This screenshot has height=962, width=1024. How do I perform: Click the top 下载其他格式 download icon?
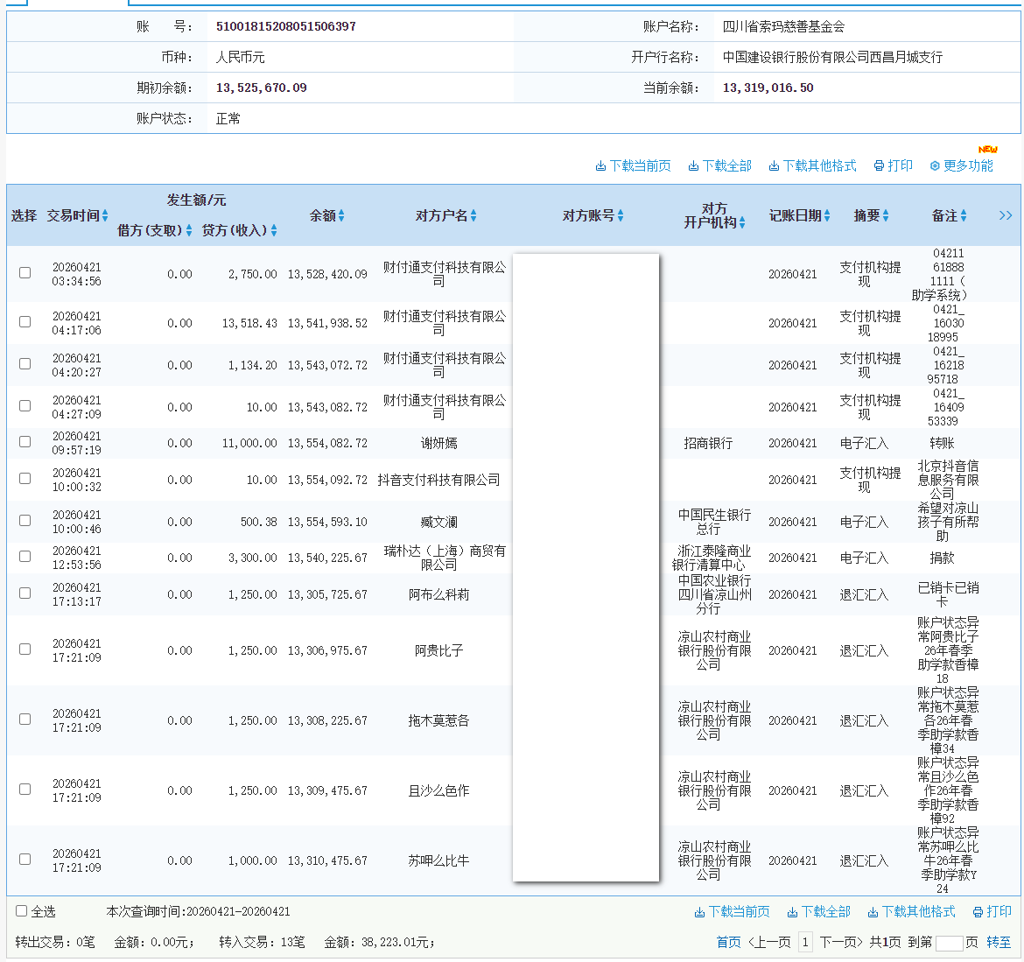tap(774, 166)
